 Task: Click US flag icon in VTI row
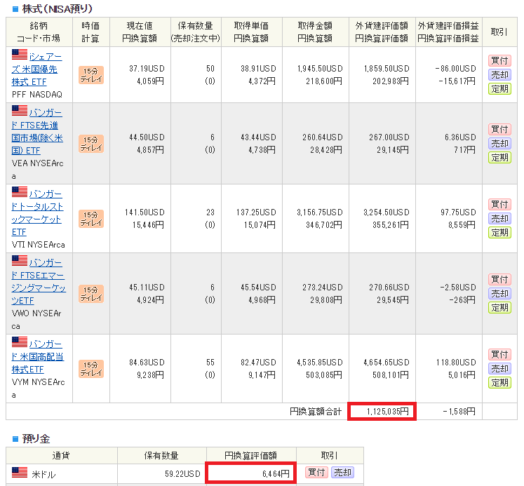click(x=20, y=192)
